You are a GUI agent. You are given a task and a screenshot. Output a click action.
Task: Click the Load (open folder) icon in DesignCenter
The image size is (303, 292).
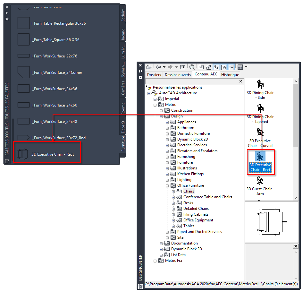[x=149, y=67]
